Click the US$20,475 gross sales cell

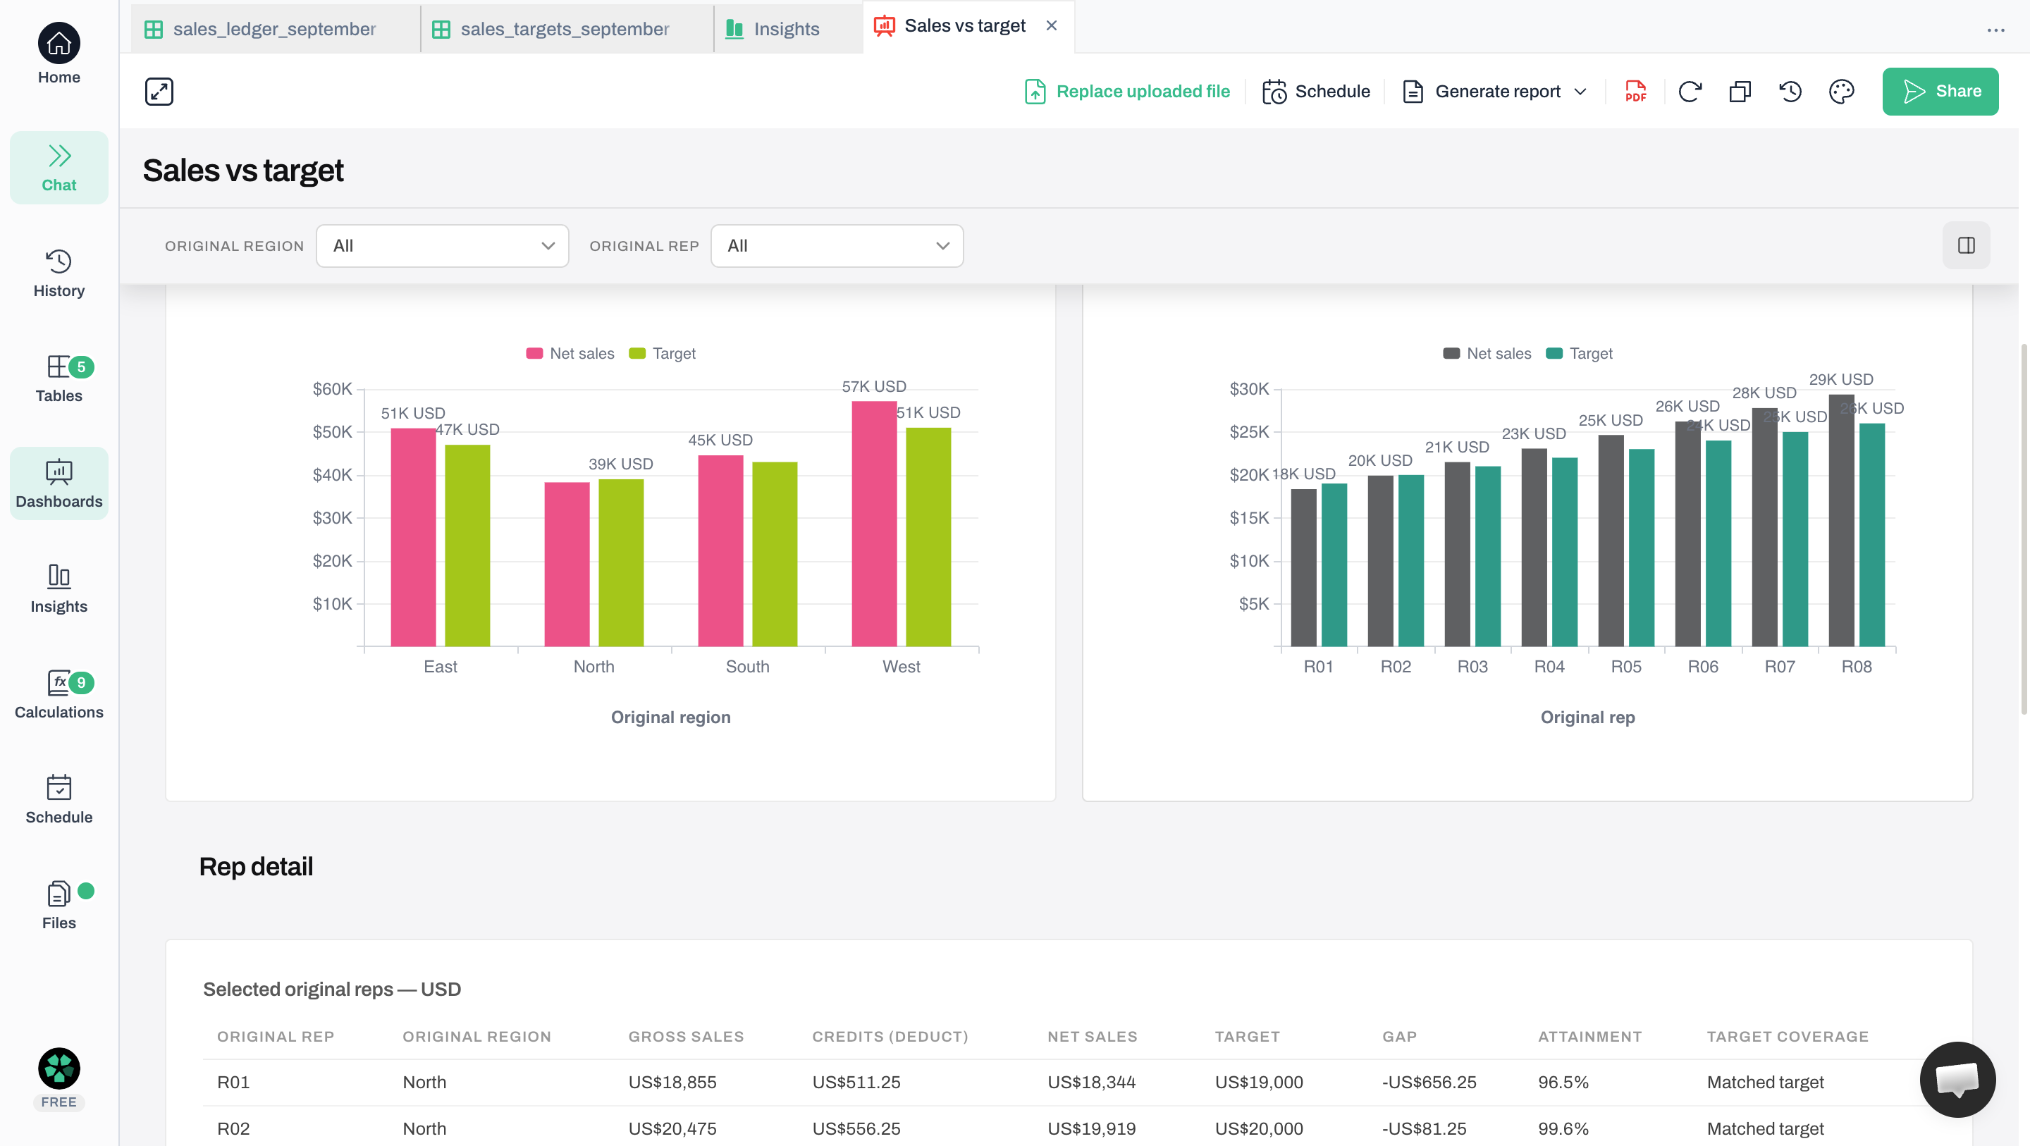[x=672, y=1130]
